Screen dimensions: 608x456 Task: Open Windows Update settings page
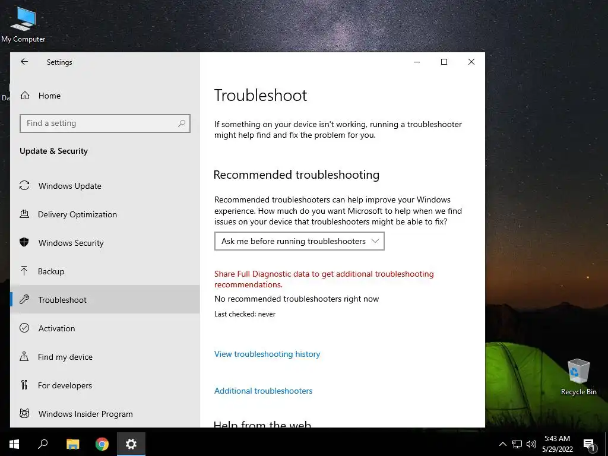click(105, 186)
